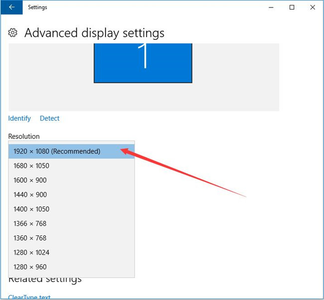
Task: Minimize the Settings window
Action: (x=271, y=7)
